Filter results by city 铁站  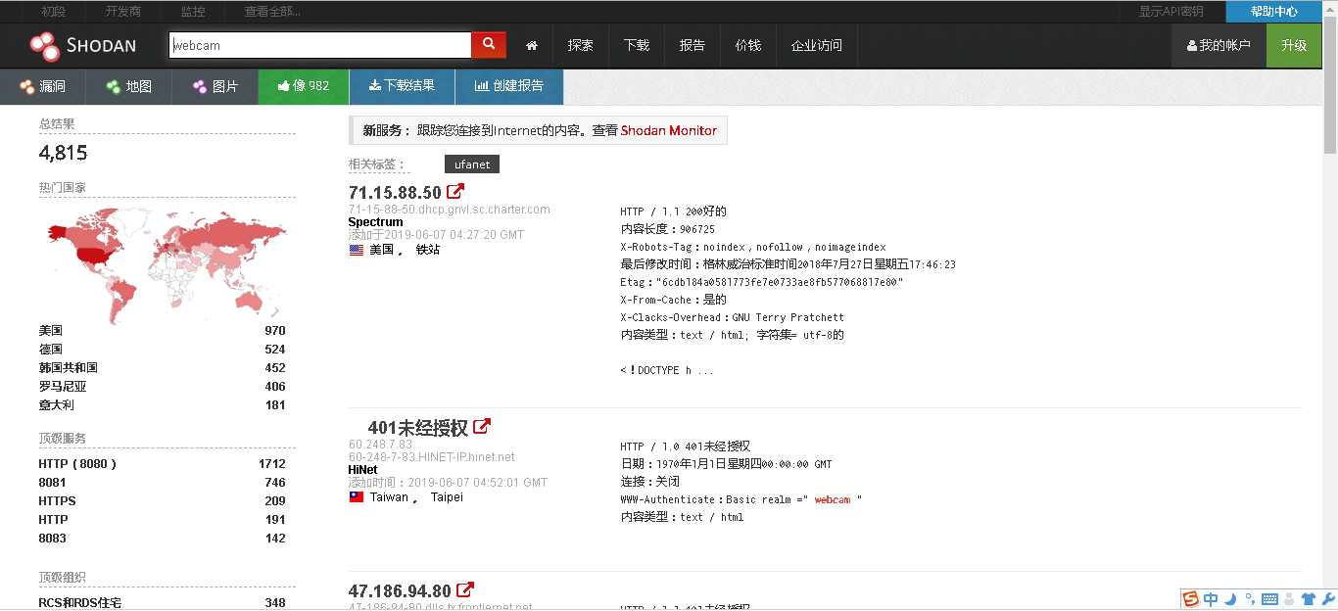[x=428, y=250]
